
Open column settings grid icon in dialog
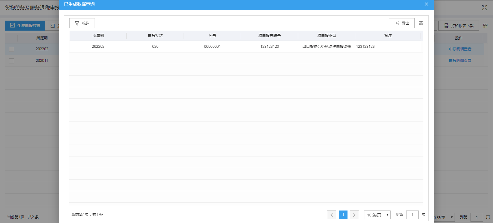421,23
